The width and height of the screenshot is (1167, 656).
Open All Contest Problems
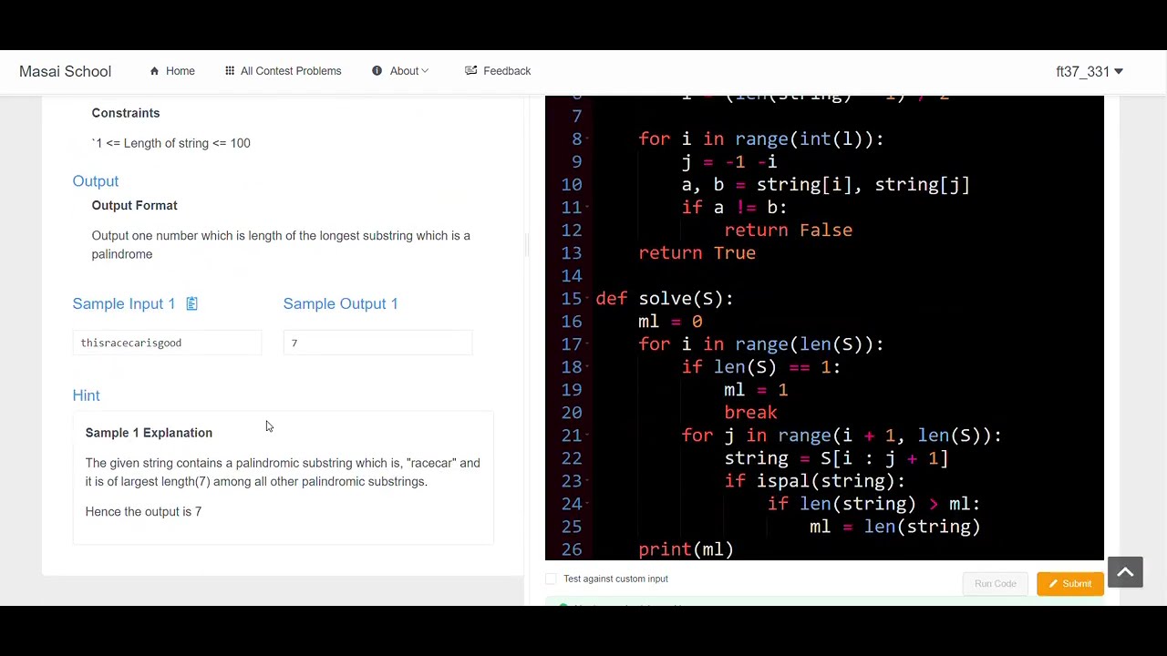point(291,71)
